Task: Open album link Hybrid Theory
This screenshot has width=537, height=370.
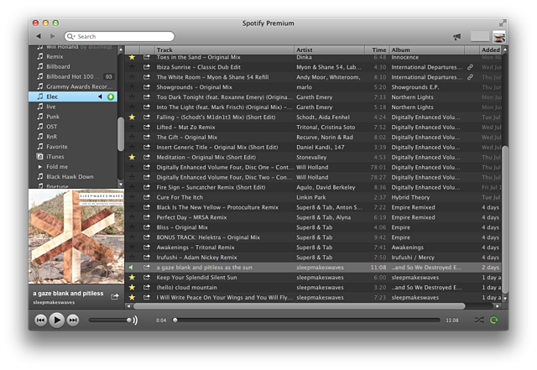Action: 410,197
